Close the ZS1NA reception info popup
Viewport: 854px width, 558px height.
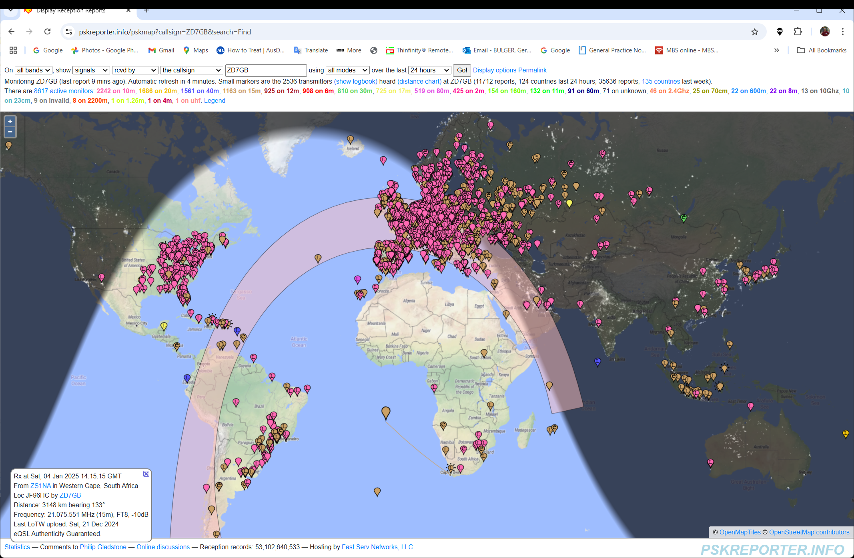(146, 474)
